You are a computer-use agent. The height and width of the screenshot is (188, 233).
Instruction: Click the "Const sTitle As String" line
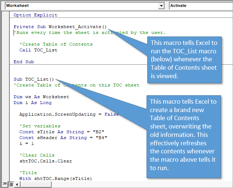pyautogui.click(x=62, y=132)
